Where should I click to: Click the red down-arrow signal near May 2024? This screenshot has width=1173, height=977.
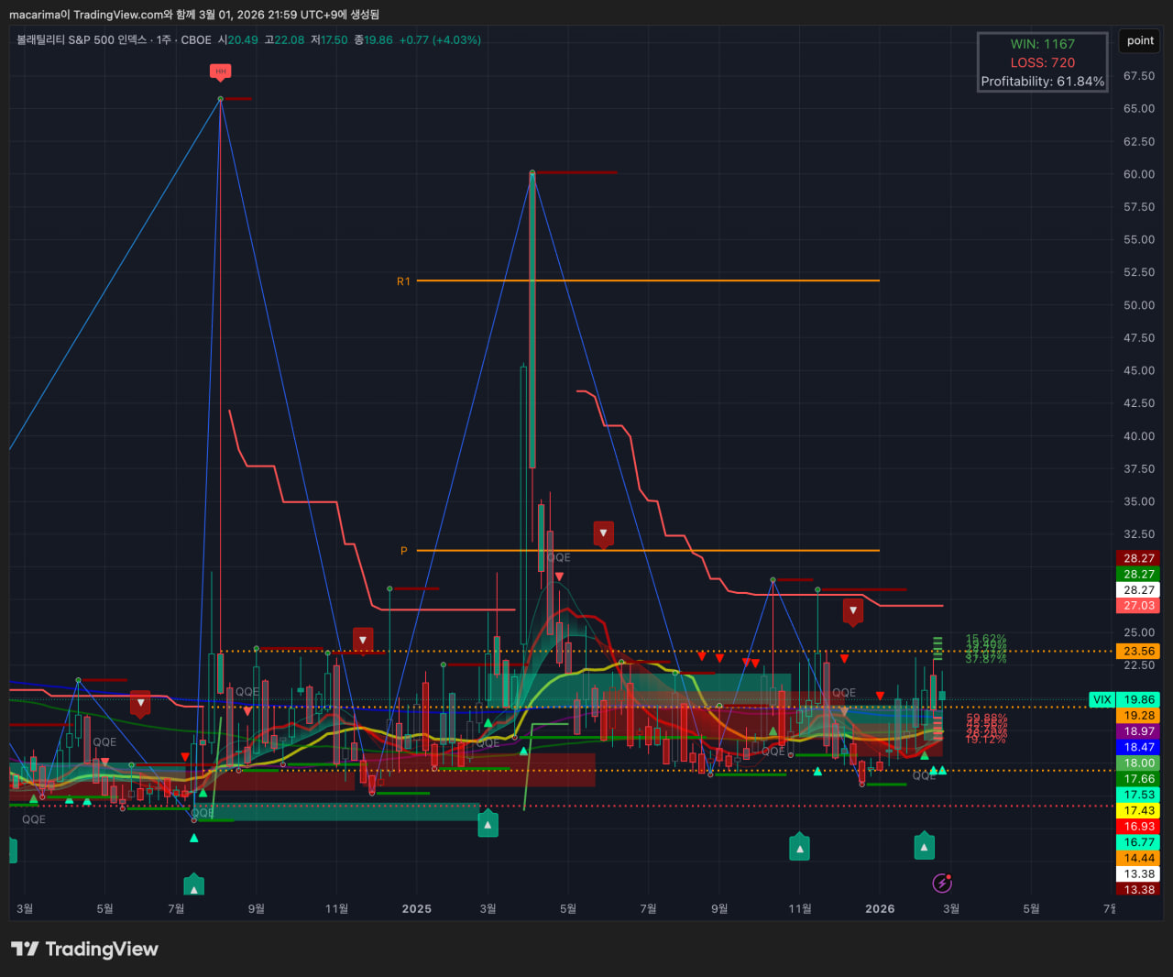140,704
